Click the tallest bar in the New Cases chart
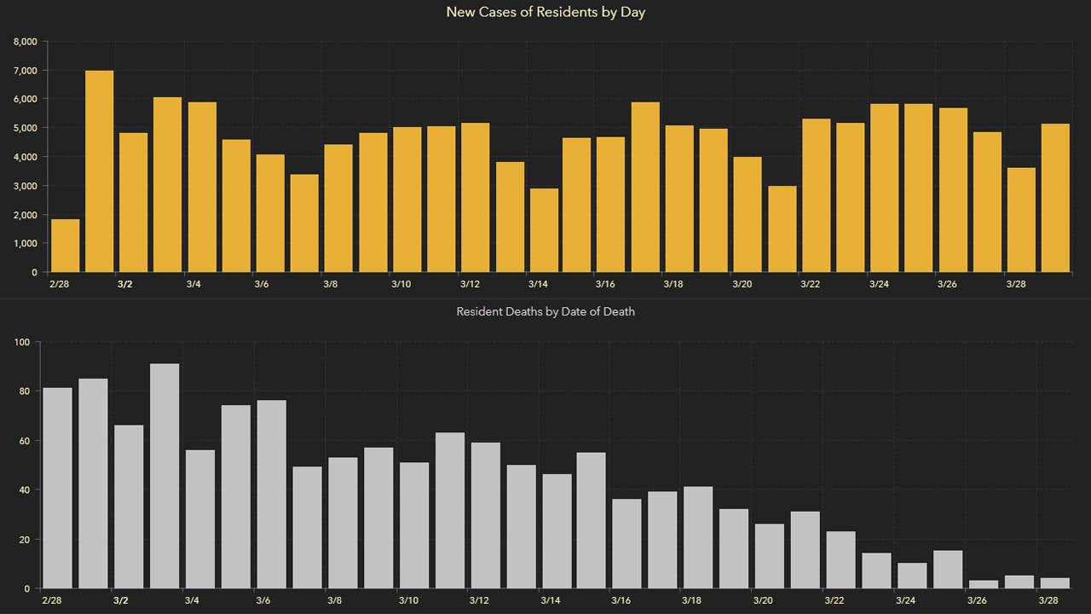This screenshot has height=614, width=1091. tap(100, 171)
